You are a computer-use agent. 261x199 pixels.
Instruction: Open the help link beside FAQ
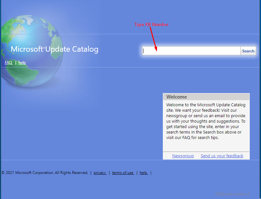22,63
